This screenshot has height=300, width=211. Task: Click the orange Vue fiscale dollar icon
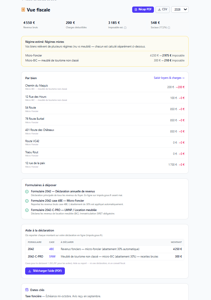click(23, 10)
